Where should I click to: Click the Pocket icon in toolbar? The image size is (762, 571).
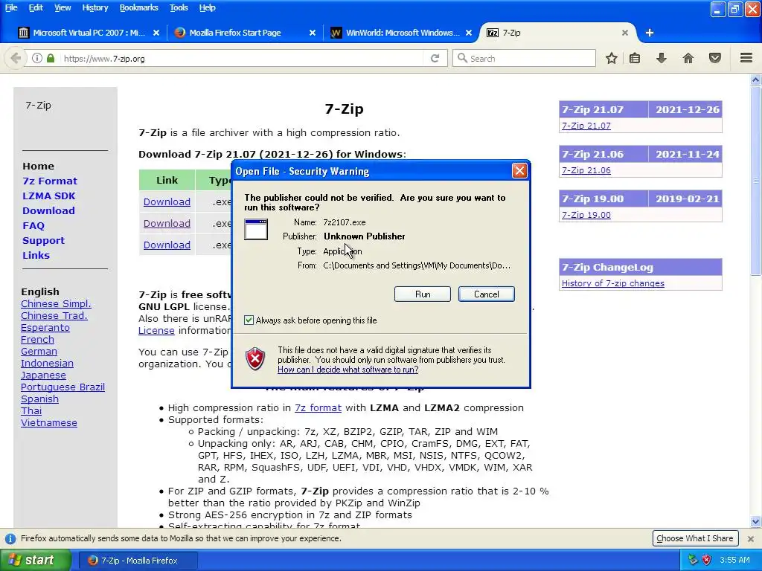(x=715, y=58)
